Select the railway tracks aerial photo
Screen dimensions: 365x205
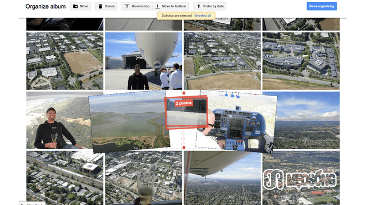64,178
